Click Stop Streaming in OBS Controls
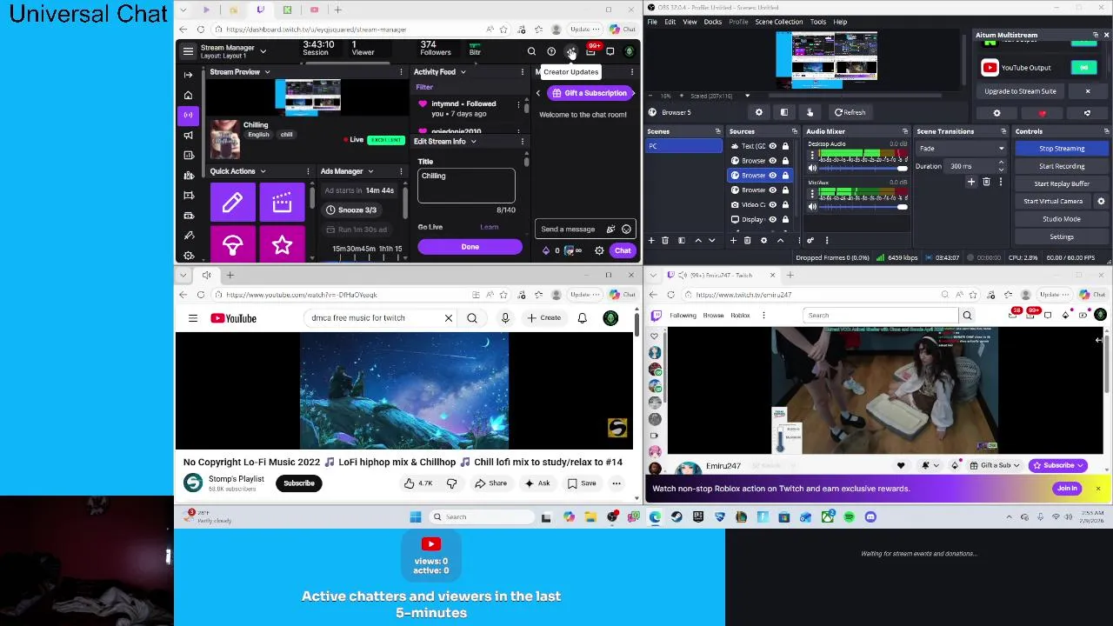The image size is (1113, 626). pos(1062,149)
